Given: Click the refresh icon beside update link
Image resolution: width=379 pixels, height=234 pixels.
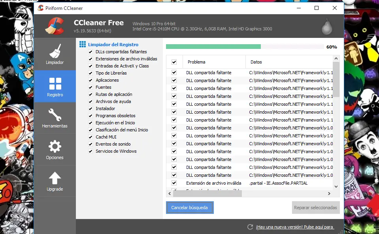Looking at the screenshot, I should [250, 227].
